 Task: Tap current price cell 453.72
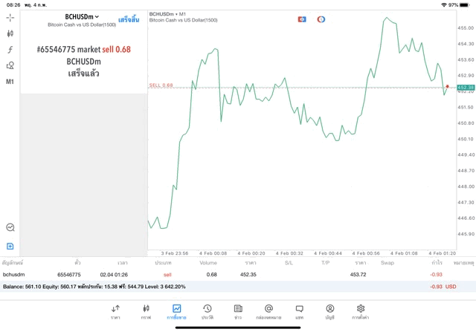[358, 274]
